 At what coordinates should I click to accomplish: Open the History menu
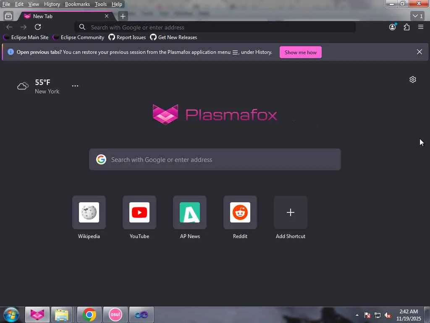click(52, 4)
